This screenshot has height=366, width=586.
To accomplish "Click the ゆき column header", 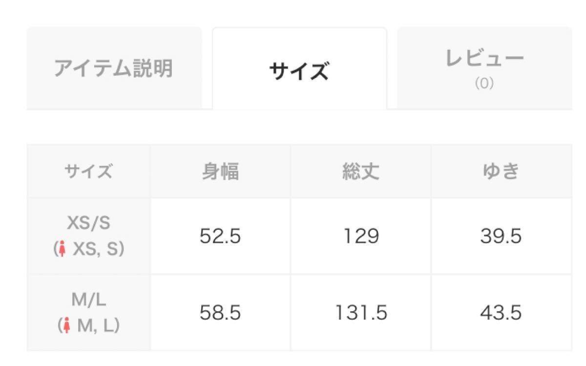I will [x=501, y=171].
